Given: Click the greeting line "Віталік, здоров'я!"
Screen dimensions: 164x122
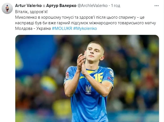Looking at the screenshot, I should pos(31,12).
